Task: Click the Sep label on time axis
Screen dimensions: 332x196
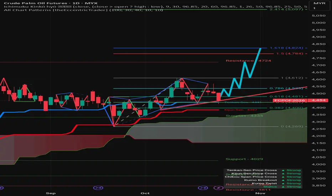Action: pyautogui.click(x=51, y=193)
